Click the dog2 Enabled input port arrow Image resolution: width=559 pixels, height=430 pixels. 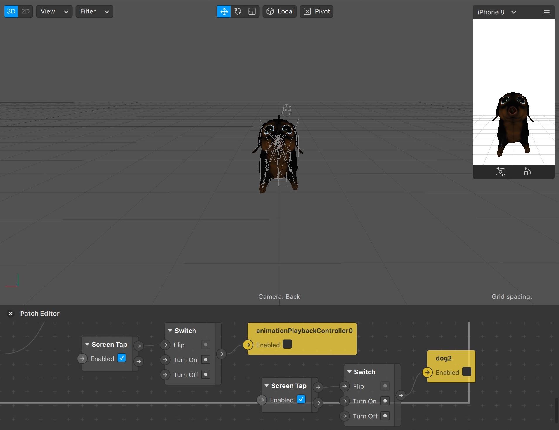point(428,373)
